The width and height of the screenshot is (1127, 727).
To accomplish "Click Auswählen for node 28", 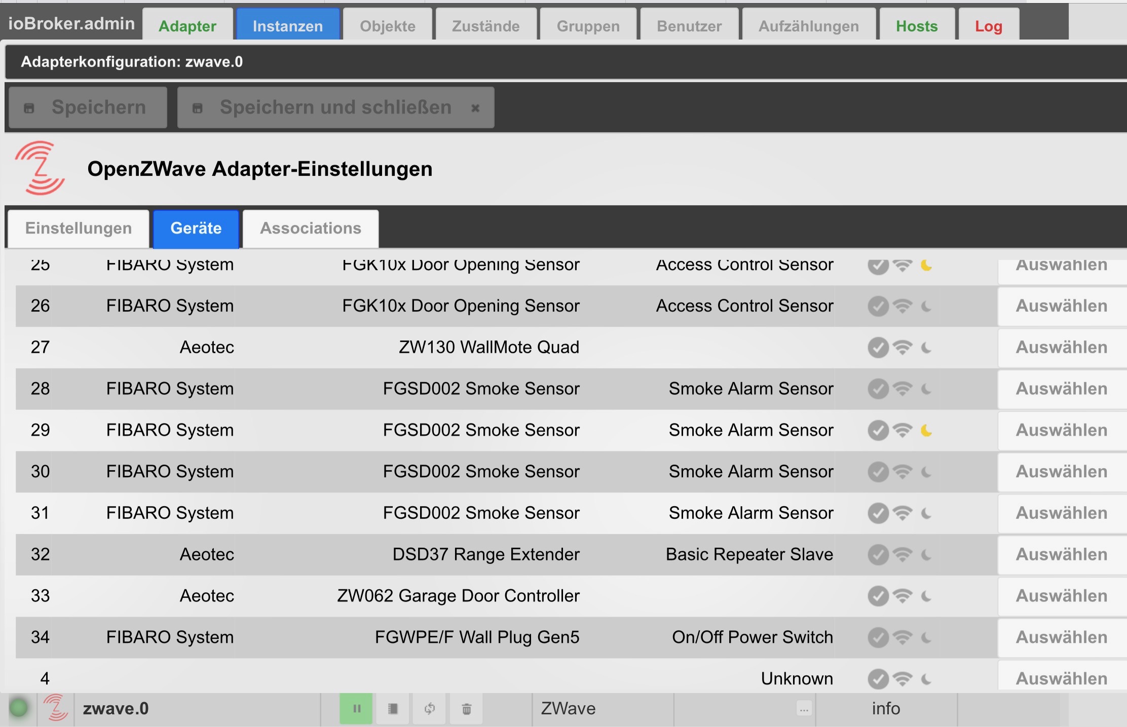I will 1062,389.
